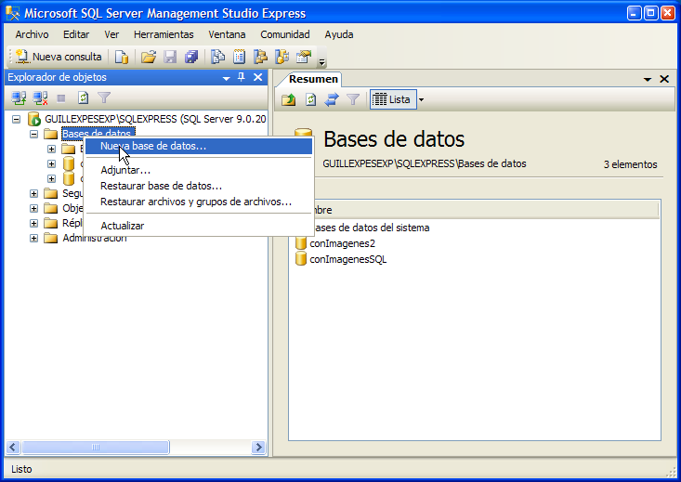Click the save all icon
The width and height of the screenshot is (681, 482).
click(191, 57)
